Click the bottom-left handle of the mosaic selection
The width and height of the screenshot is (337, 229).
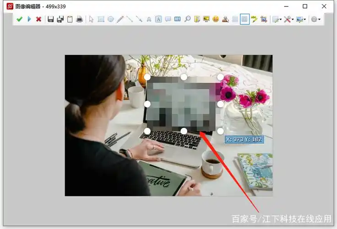pyautogui.click(x=147, y=131)
